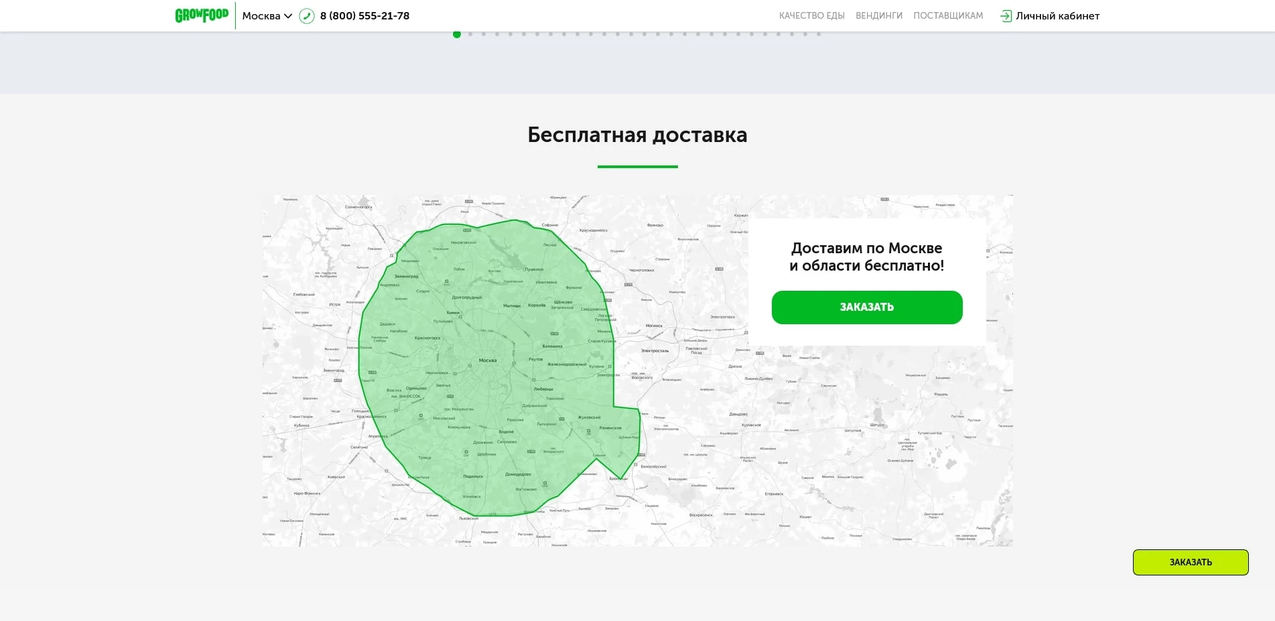
Task: Open Личный кабинет
Action: coord(1057,16)
